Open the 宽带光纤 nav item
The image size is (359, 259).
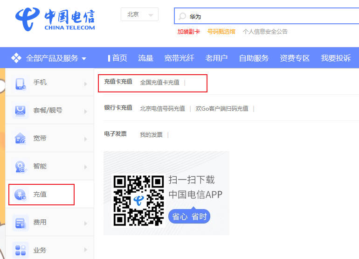coord(179,58)
